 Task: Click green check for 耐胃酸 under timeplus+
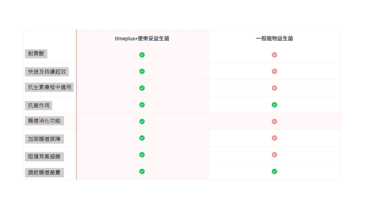(x=142, y=55)
